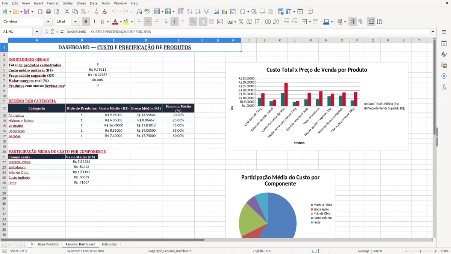Open the sidebar Properties deck

point(444,44)
